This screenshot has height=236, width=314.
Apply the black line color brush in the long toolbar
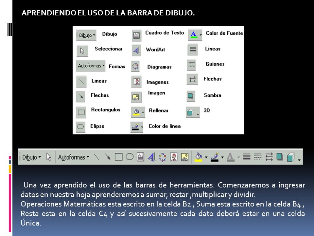coord(215,157)
